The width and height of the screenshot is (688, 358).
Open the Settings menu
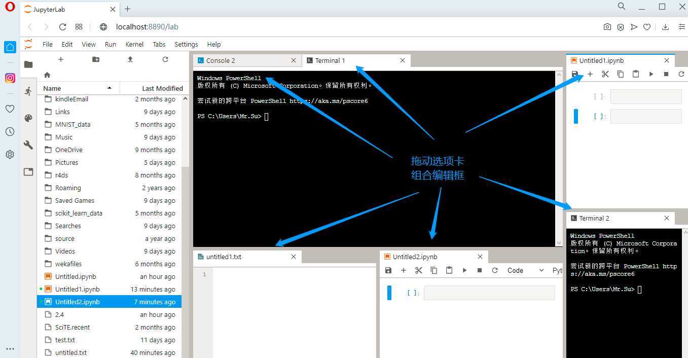[186, 45]
